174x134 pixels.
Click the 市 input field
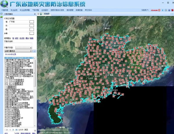[x=19, y=26]
